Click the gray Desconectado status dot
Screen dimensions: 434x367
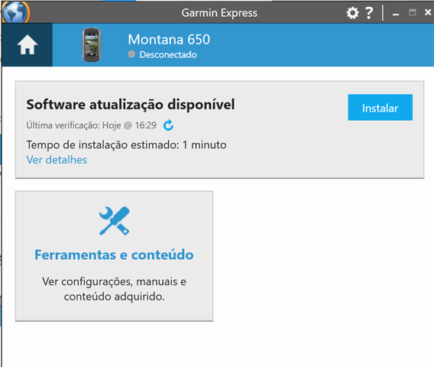click(131, 54)
